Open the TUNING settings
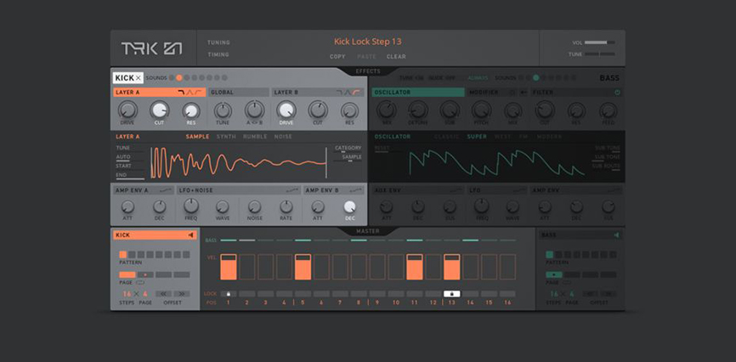Screen dimensions: 736x362 pos(218,42)
